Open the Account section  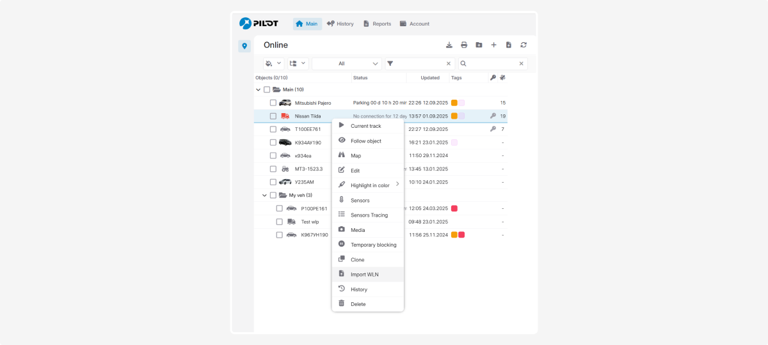click(x=414, y=24)
